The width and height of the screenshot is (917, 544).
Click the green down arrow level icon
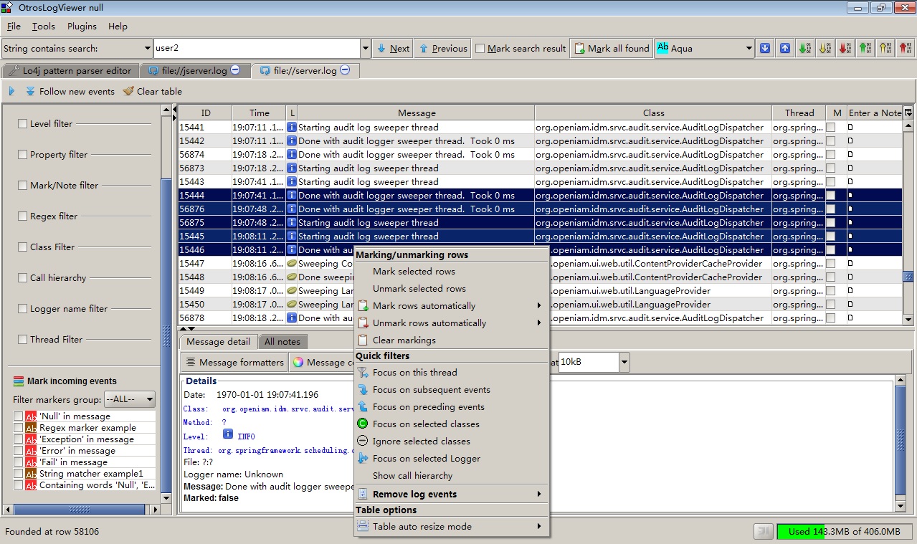point(805,48)
